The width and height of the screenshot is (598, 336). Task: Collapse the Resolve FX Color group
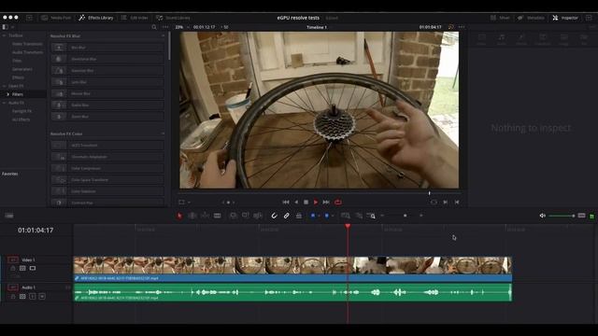163,133
